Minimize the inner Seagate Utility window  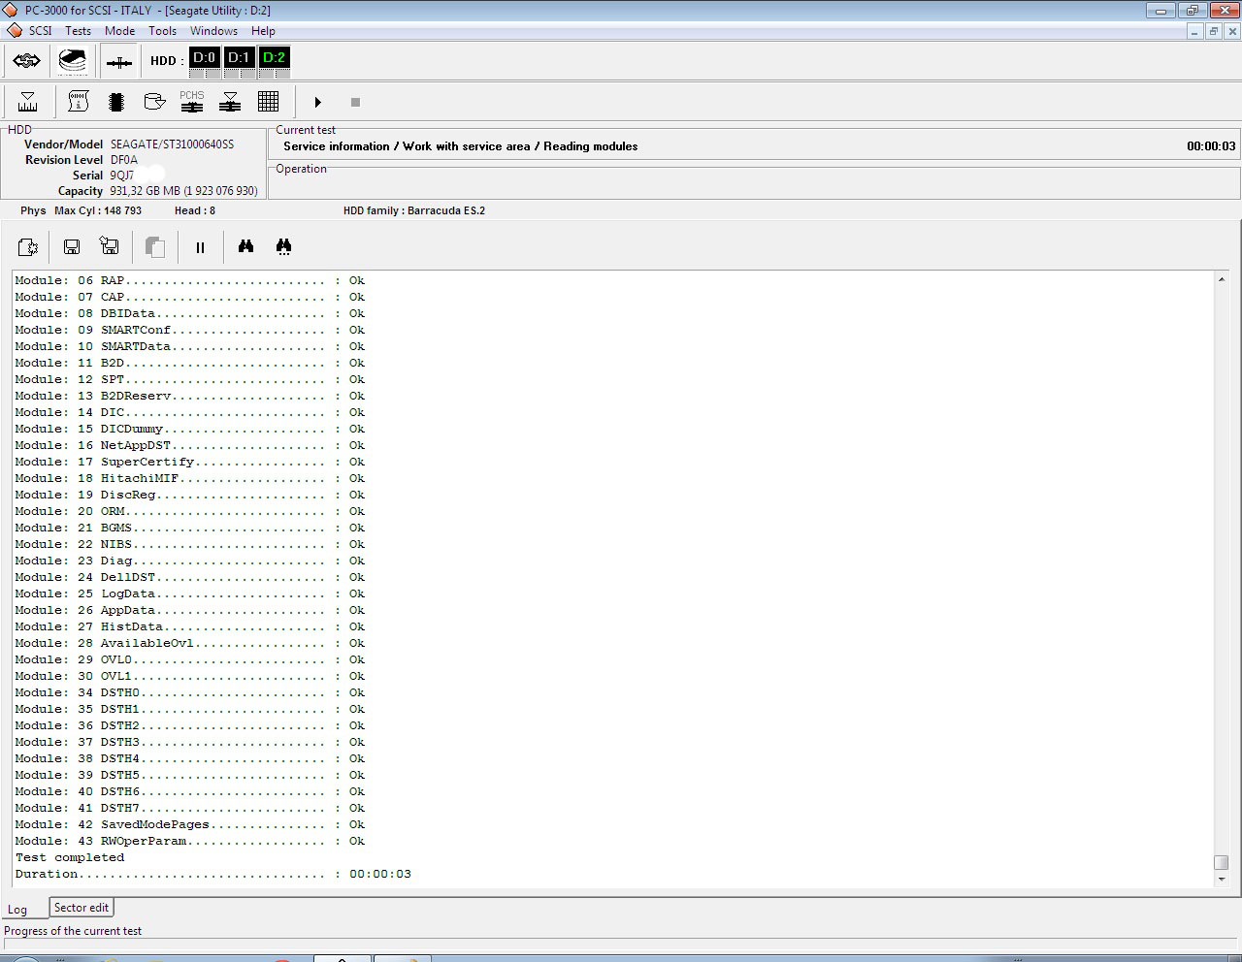pos(1193,31)
